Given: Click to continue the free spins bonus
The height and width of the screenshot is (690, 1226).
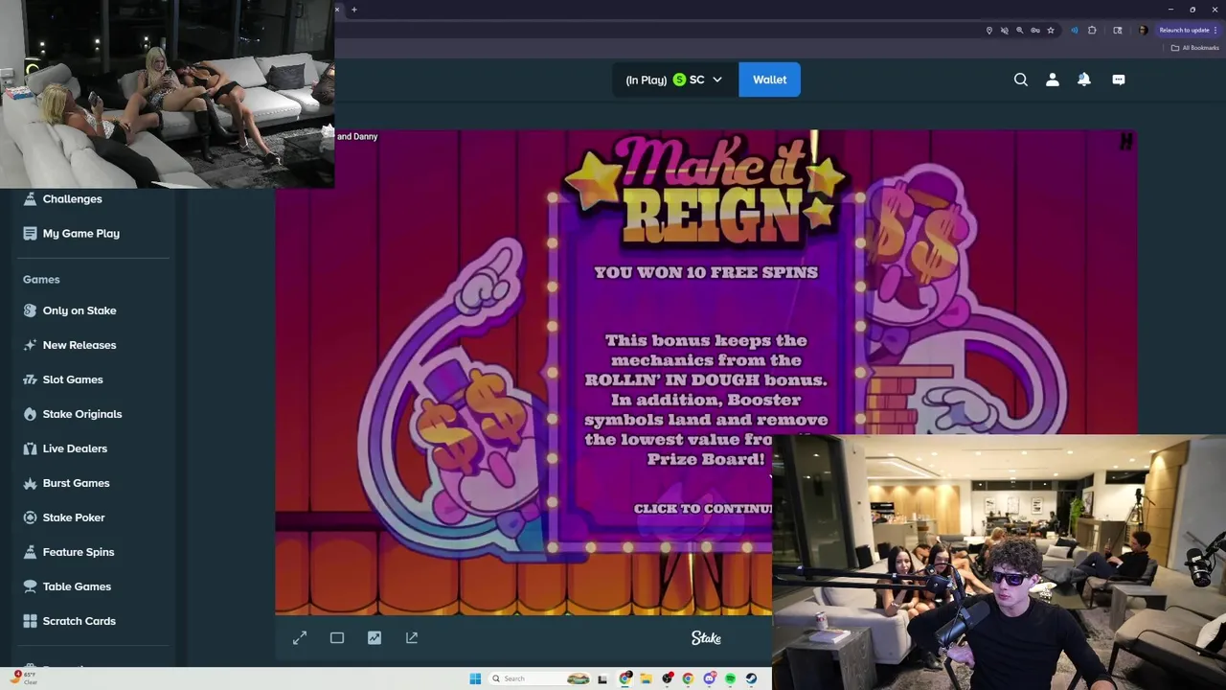Looking at the screenshot, I should pos(703,509).
